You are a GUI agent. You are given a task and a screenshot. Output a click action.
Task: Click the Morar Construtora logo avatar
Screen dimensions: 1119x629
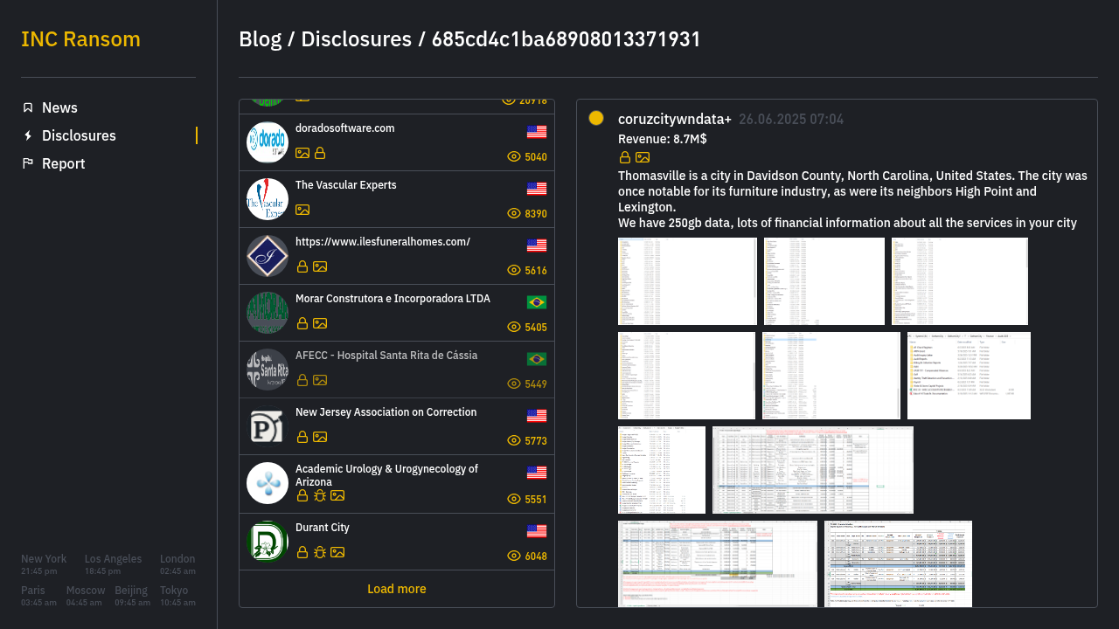click(x=268, y=313)
